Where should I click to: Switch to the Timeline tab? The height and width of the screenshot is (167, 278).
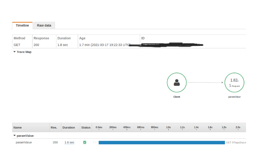[x=22, y=25]
